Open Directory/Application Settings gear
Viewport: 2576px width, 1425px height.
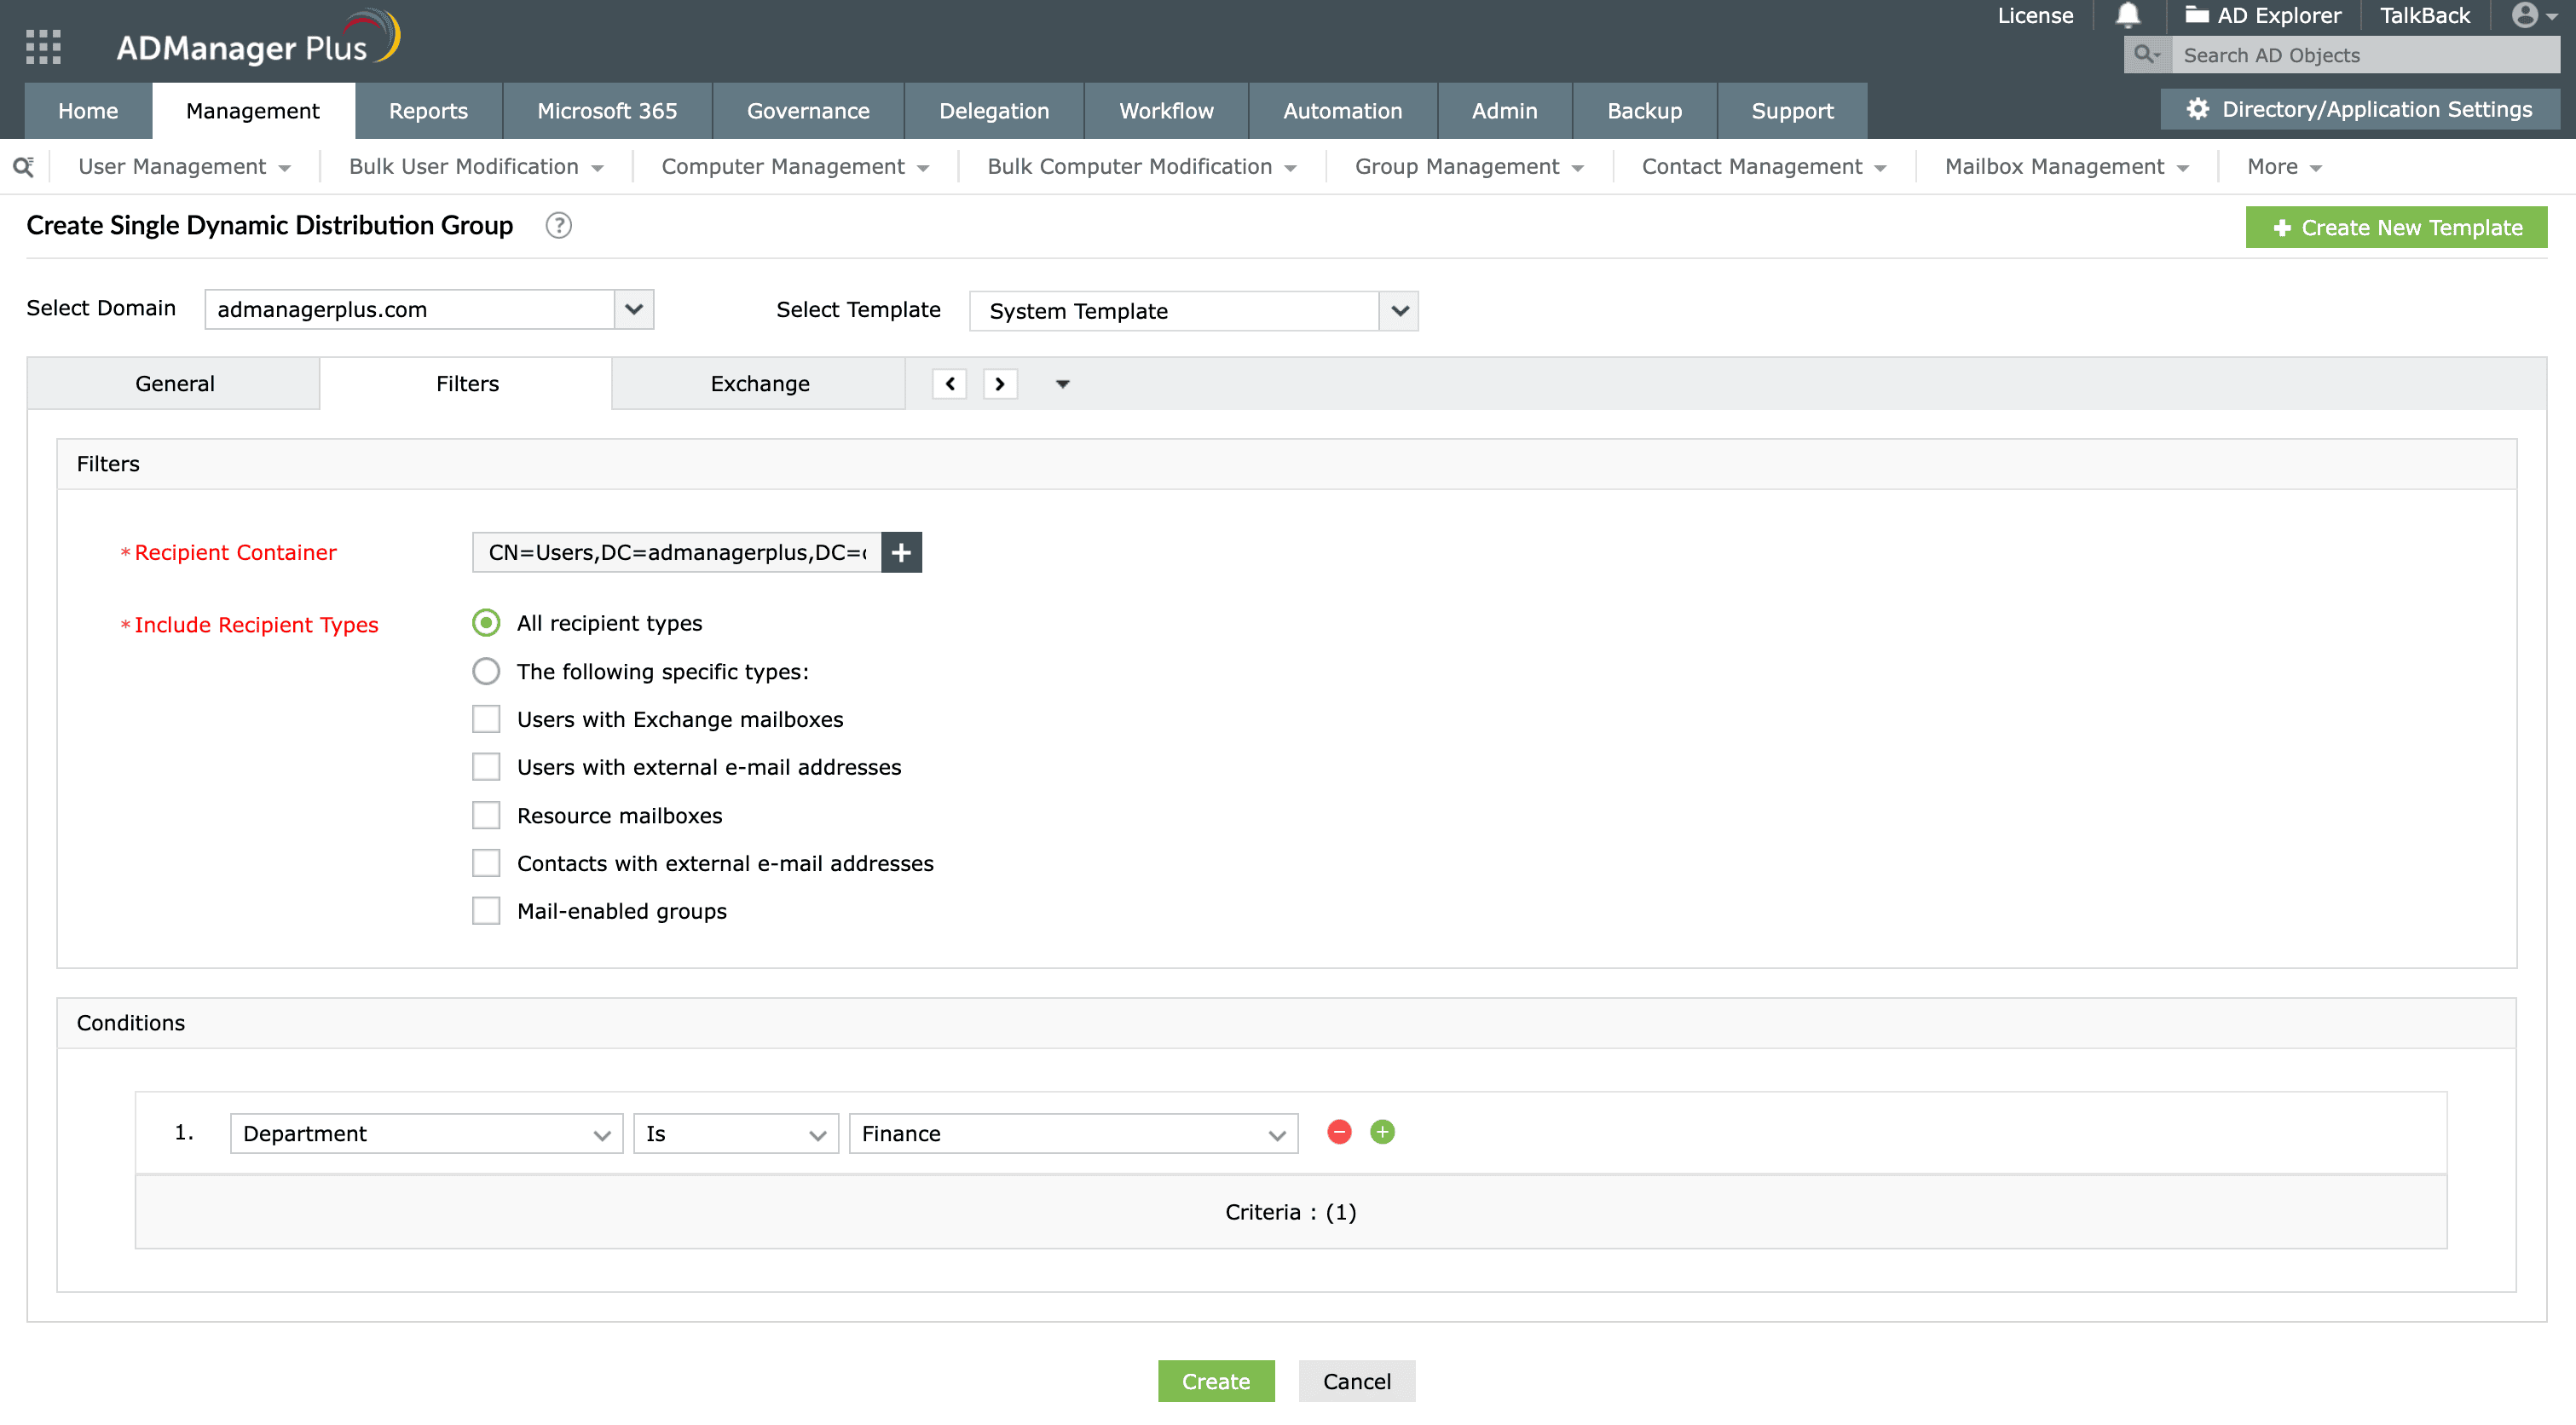click(x=2197, y=109)
